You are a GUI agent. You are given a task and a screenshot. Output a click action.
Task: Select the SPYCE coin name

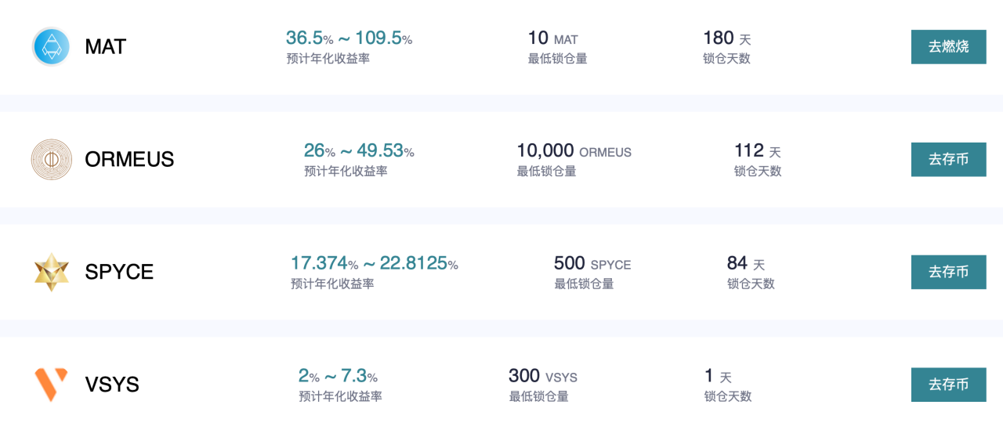(119, 273)
